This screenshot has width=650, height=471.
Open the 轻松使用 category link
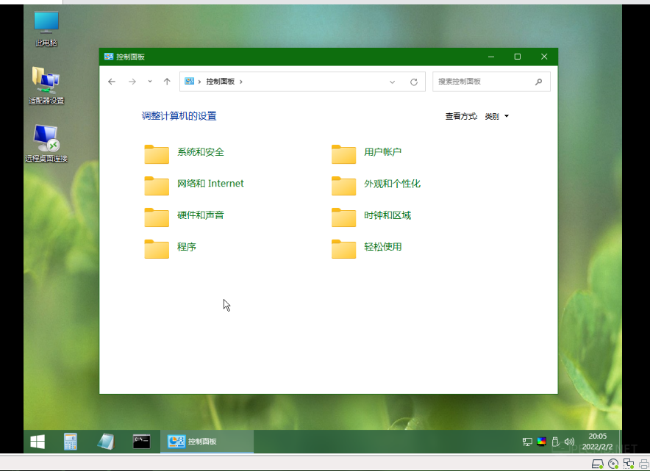tap(382, 247)
